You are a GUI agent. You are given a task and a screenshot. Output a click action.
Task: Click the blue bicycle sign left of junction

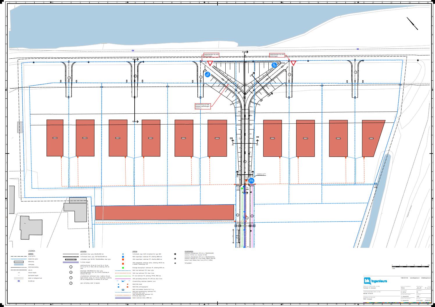(207, 75)
